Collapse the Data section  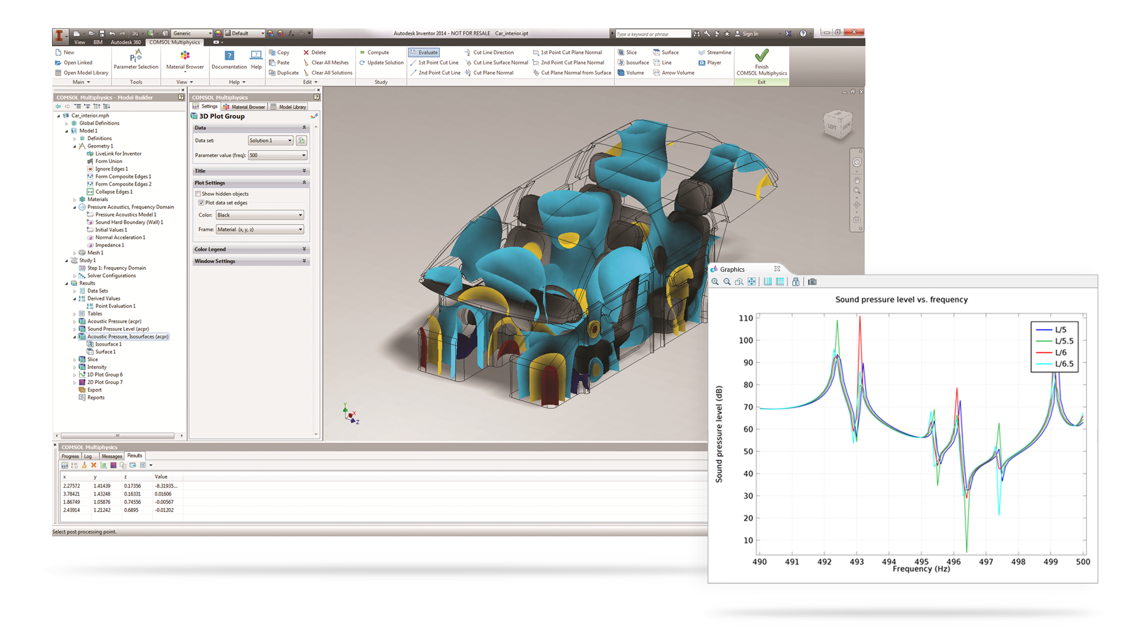pyautogui.click(x=251, y=128)
